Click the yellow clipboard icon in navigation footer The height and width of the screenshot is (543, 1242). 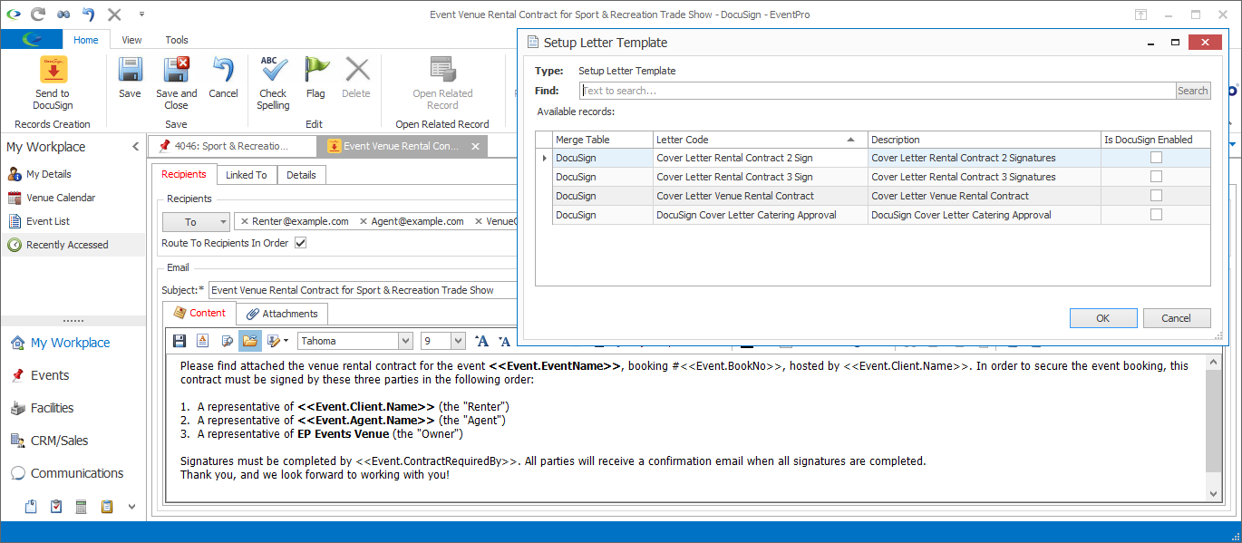106,507
